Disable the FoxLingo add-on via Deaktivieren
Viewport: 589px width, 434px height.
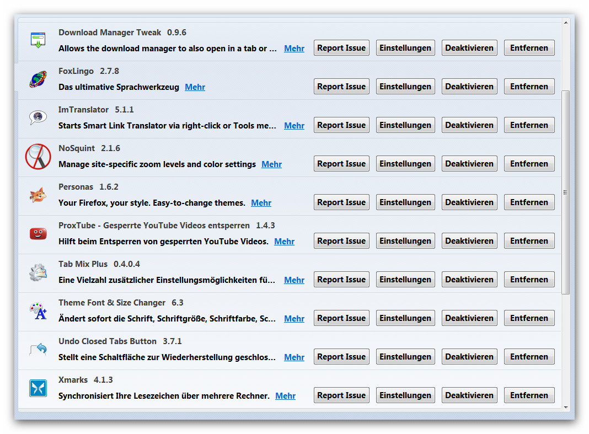click(469, 87)
